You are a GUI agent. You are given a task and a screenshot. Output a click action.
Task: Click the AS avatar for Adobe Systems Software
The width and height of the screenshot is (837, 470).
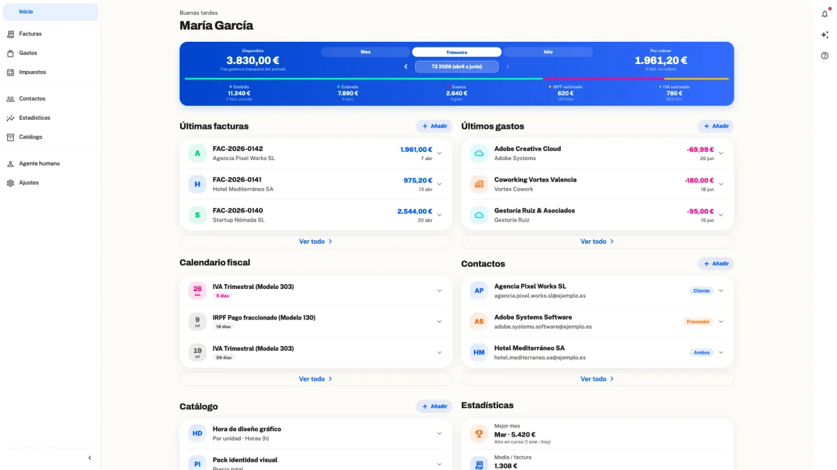click(478, 322)
